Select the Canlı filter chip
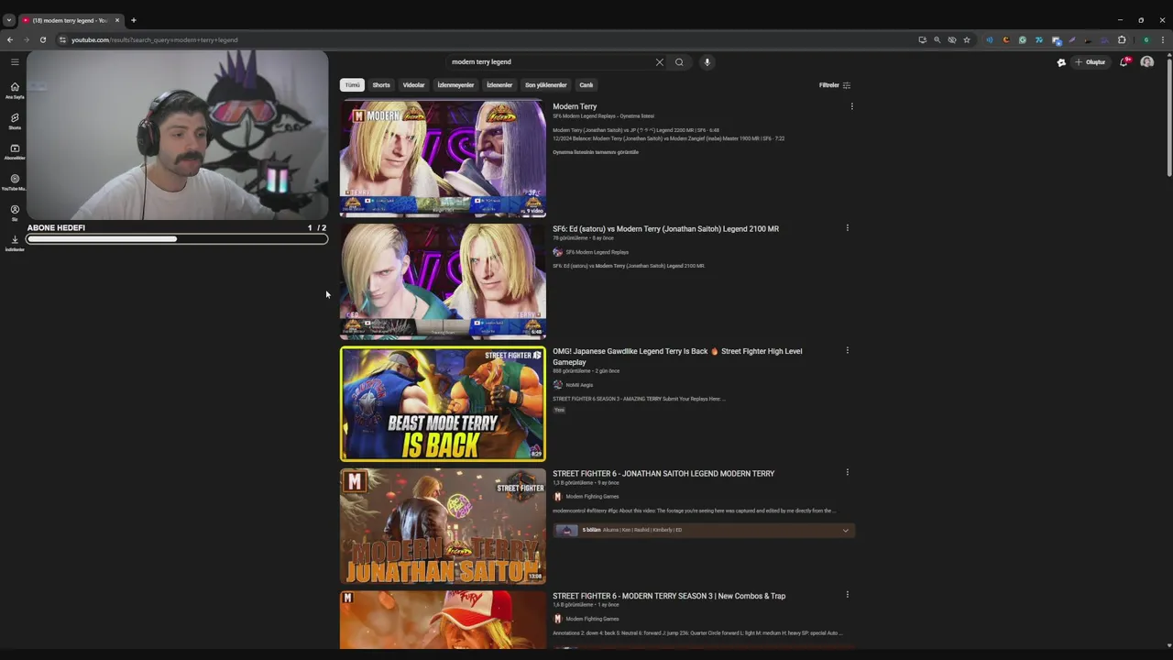Screen dimensions: 1173x660 click(586, 85)
